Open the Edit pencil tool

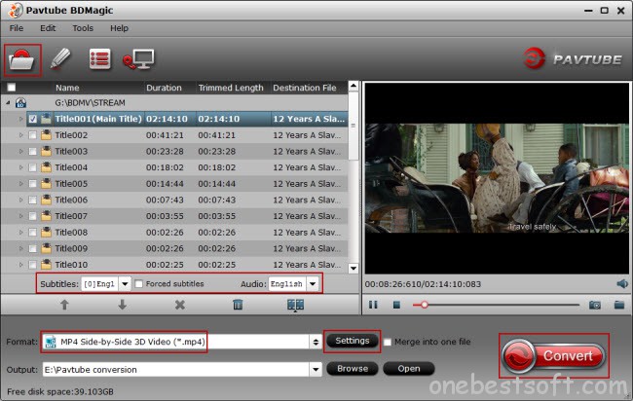(x=60, y=59)
